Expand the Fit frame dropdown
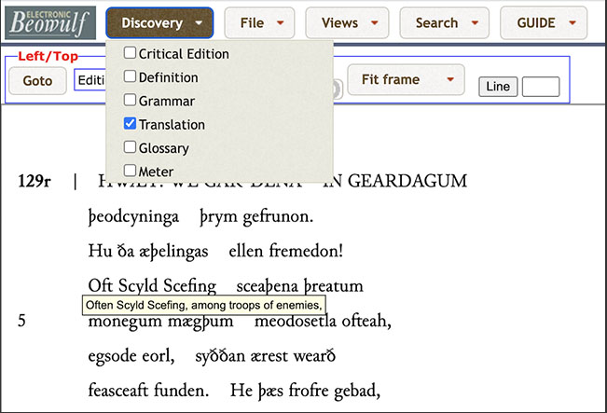Screen dimensions: 607x413 click(407, 80)
